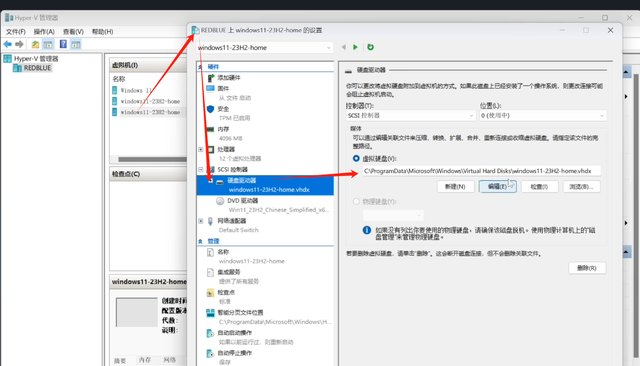Select the 添加硬件 icon in settings tree
This screenshot has width=640, height=366.
click(x=210, y=78)
